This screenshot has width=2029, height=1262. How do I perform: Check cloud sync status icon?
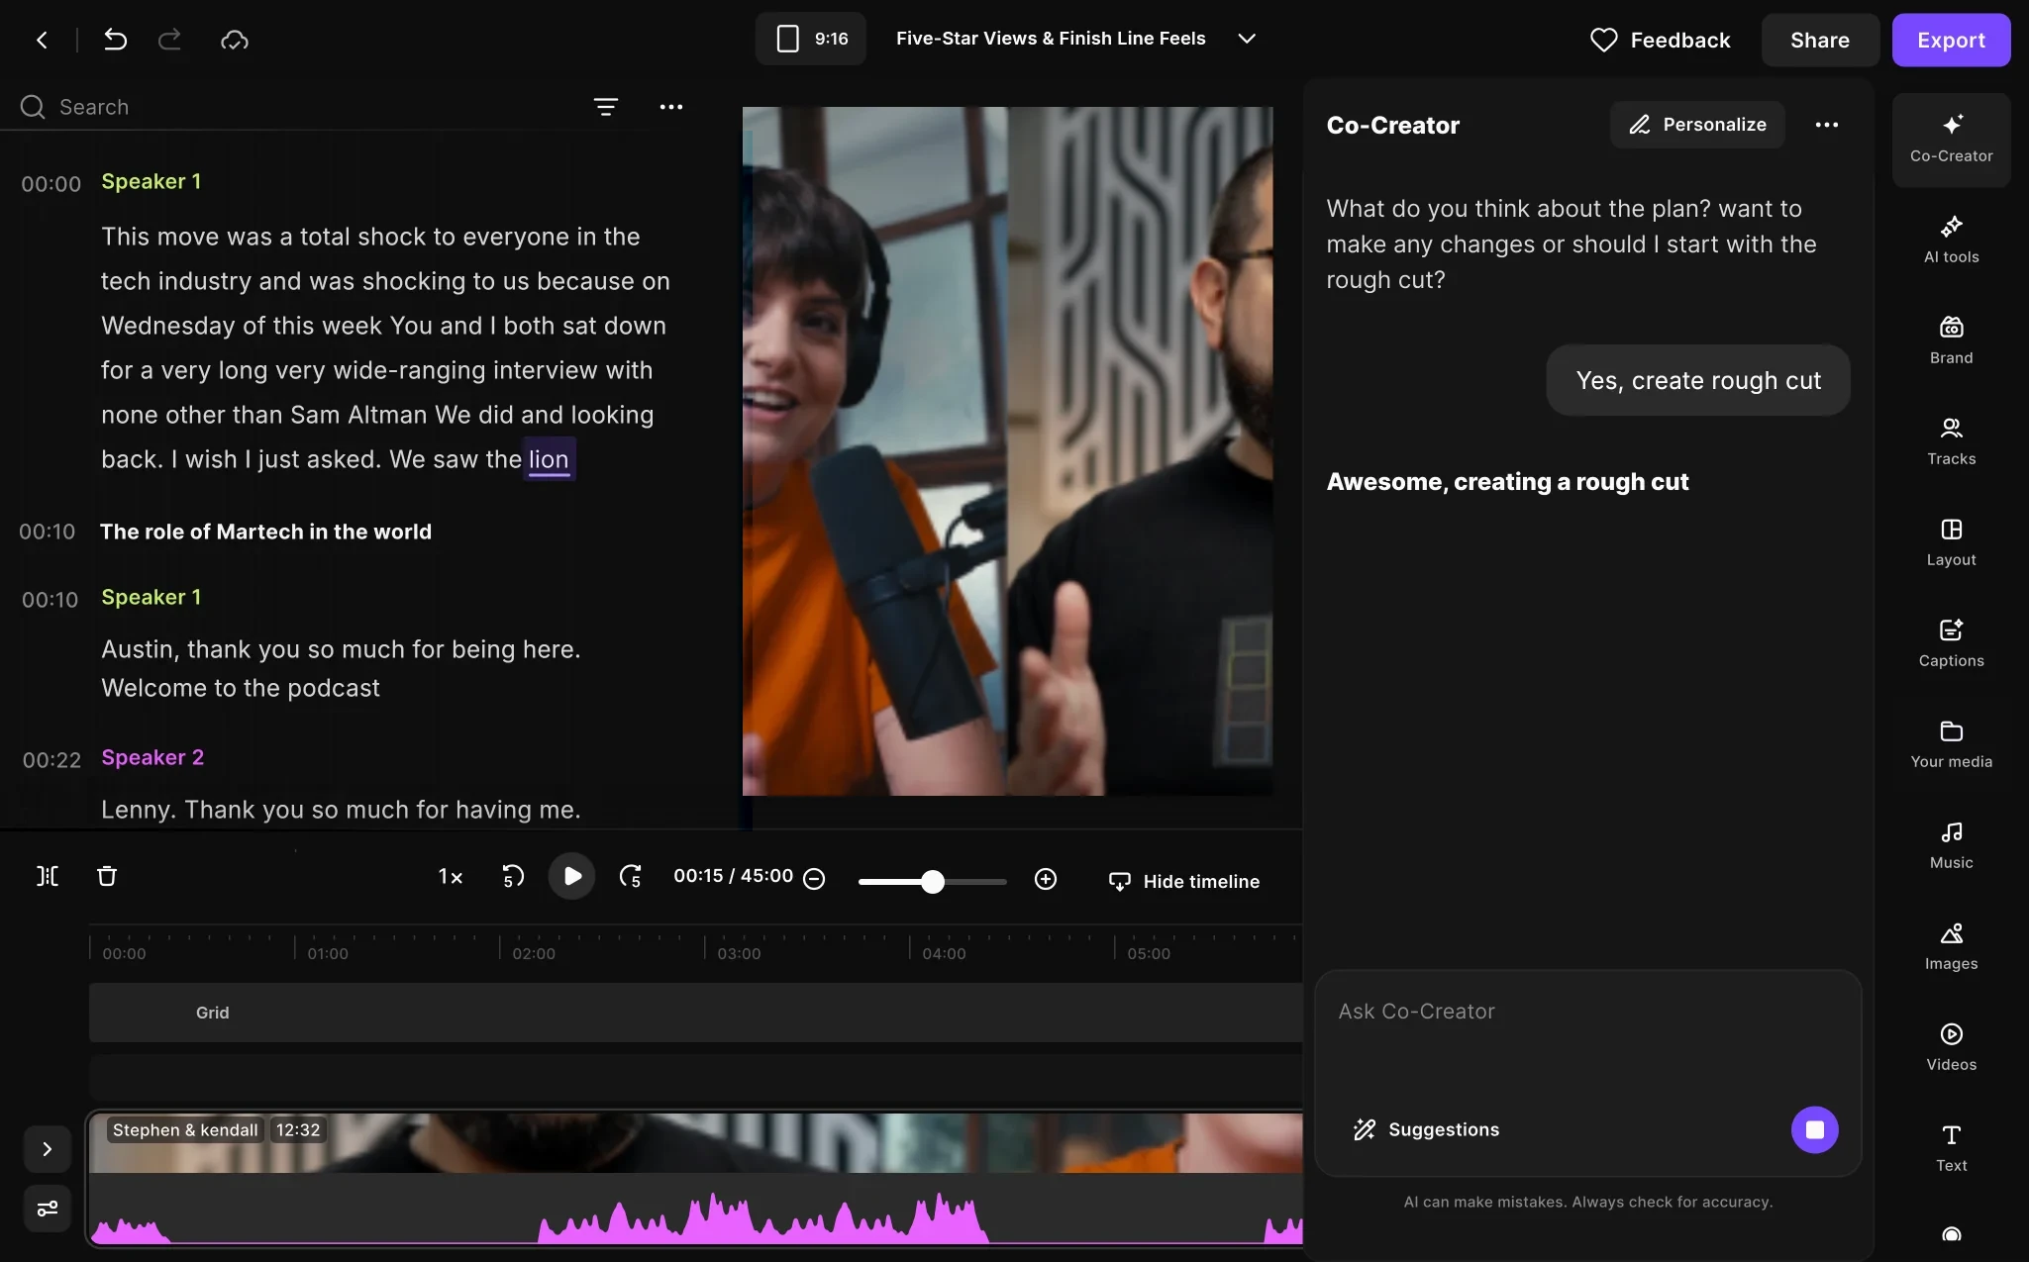[235, 40]
